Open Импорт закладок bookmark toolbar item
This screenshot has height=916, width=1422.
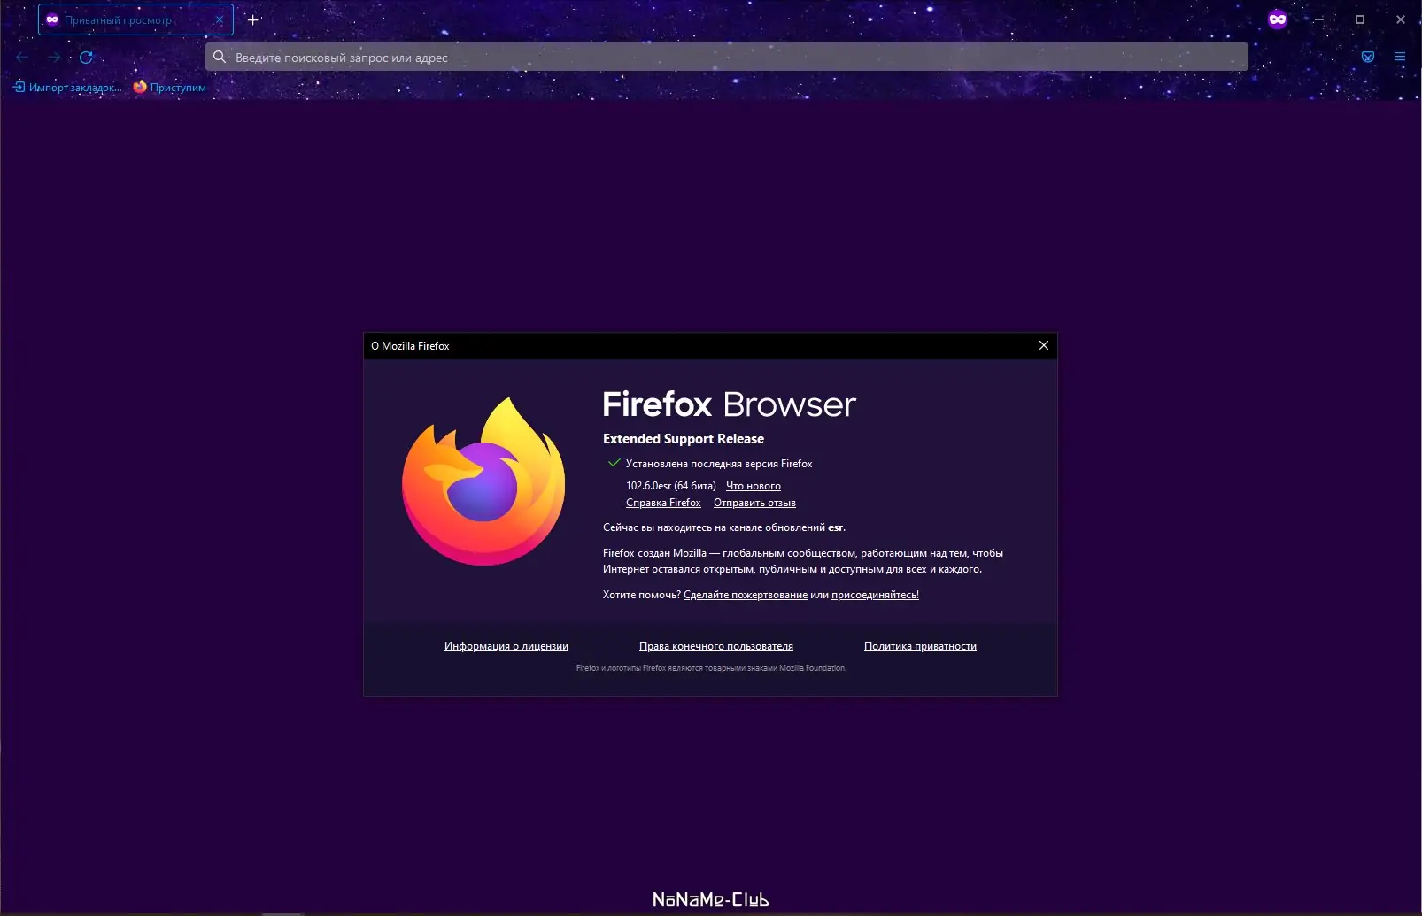coord(67,87)
